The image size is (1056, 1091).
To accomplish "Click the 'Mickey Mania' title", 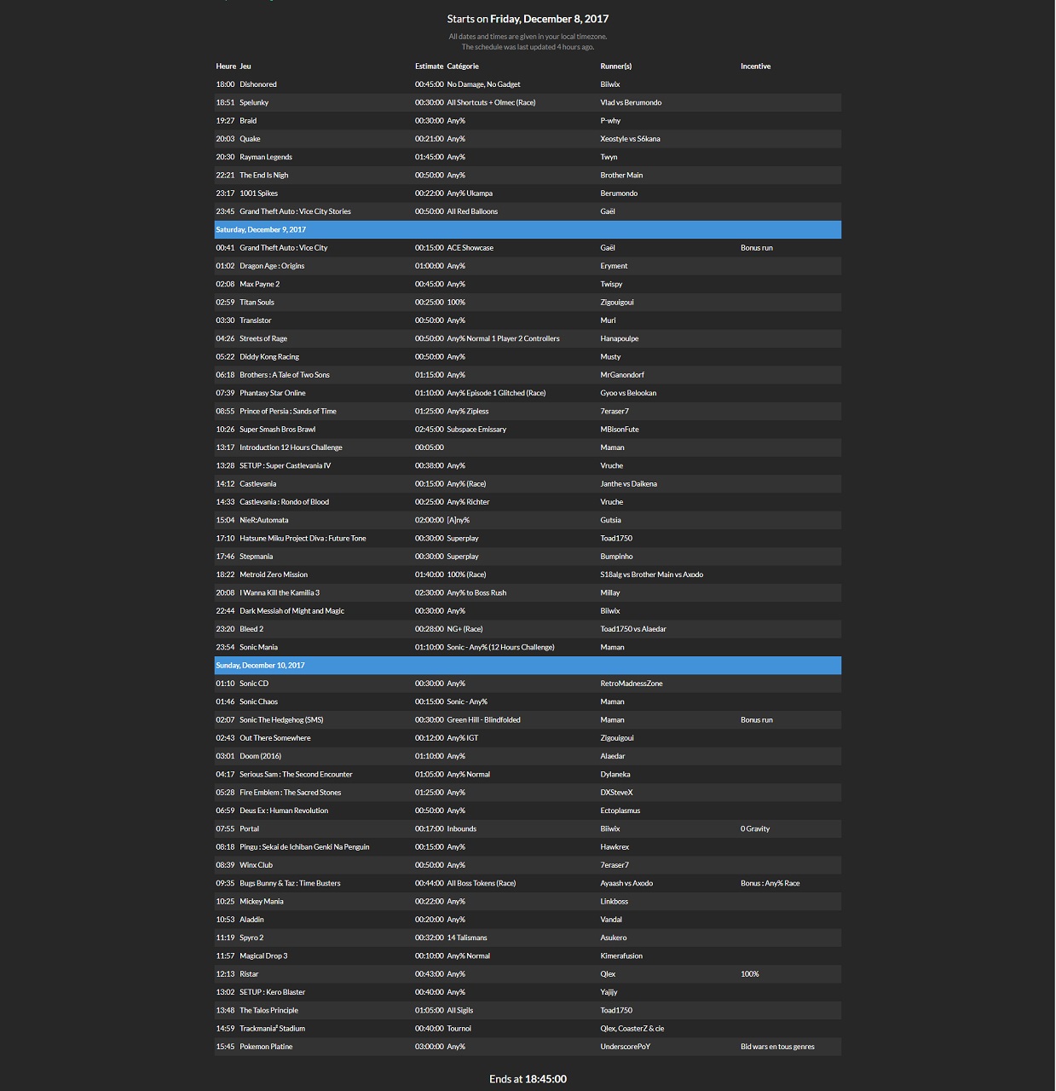I will (x=262, y=902).
